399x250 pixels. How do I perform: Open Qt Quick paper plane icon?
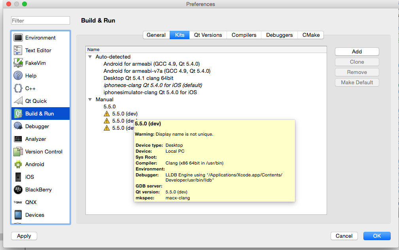click(x=18, y=101)
